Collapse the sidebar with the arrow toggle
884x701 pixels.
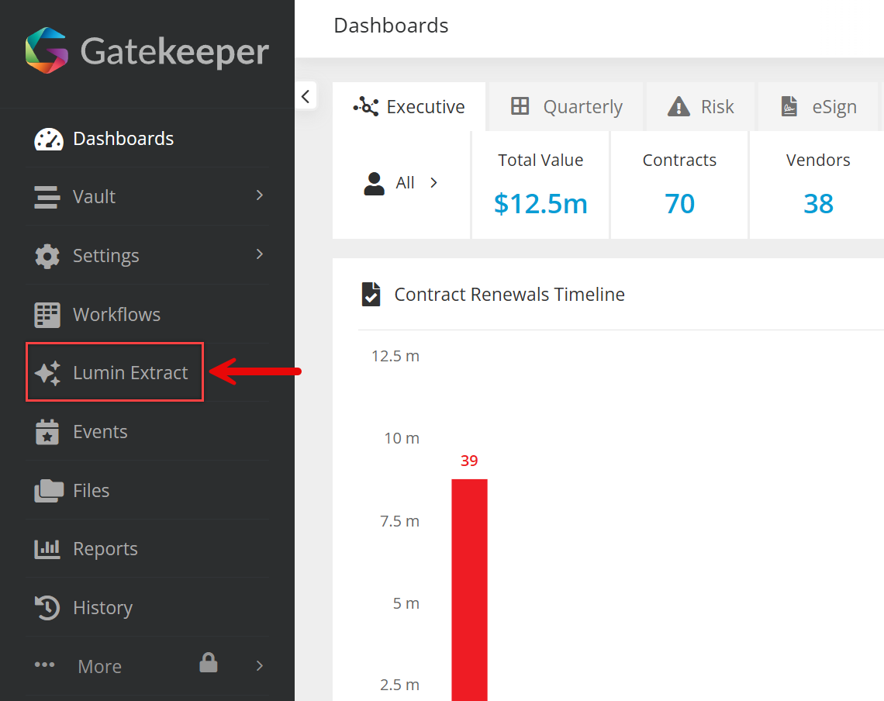[x=306, y=96]
